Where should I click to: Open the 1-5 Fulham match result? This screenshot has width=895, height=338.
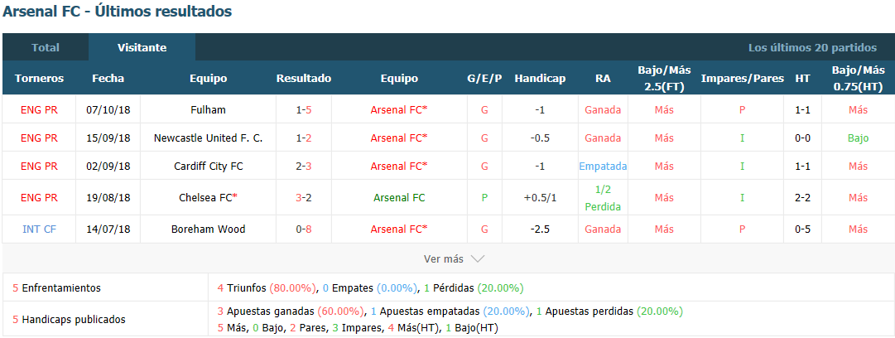[304, 109]
